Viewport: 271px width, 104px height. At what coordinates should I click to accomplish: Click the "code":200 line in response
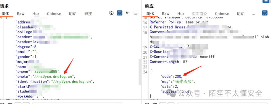pos(171,76)
